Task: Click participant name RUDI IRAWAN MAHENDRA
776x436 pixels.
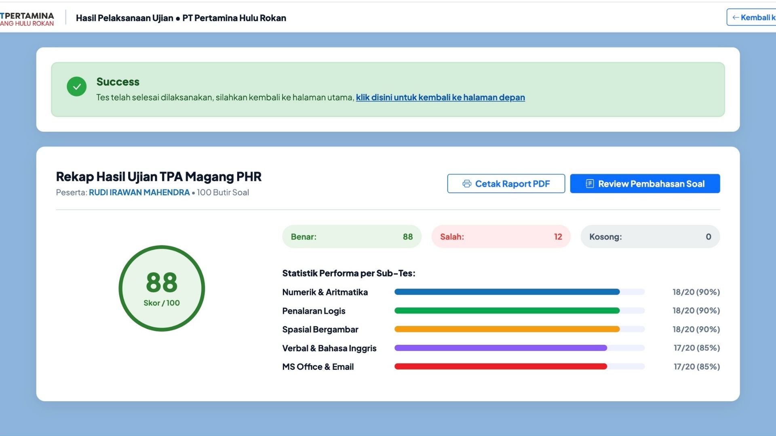Action: [x=139, y=193]
